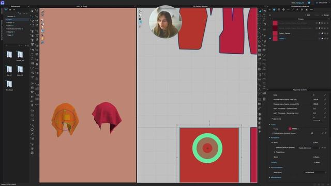Toggle the on/off switch below Bond details

coord(317,157)
